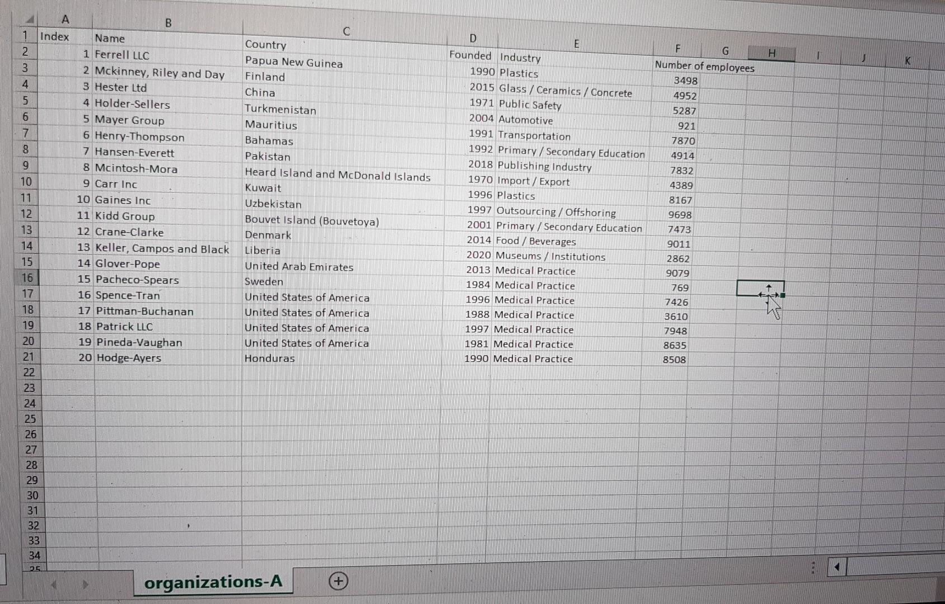Click the horizontal scrollbar left arrow
The width and height of the screenshot is (945, 604).
tap(836, 567)
